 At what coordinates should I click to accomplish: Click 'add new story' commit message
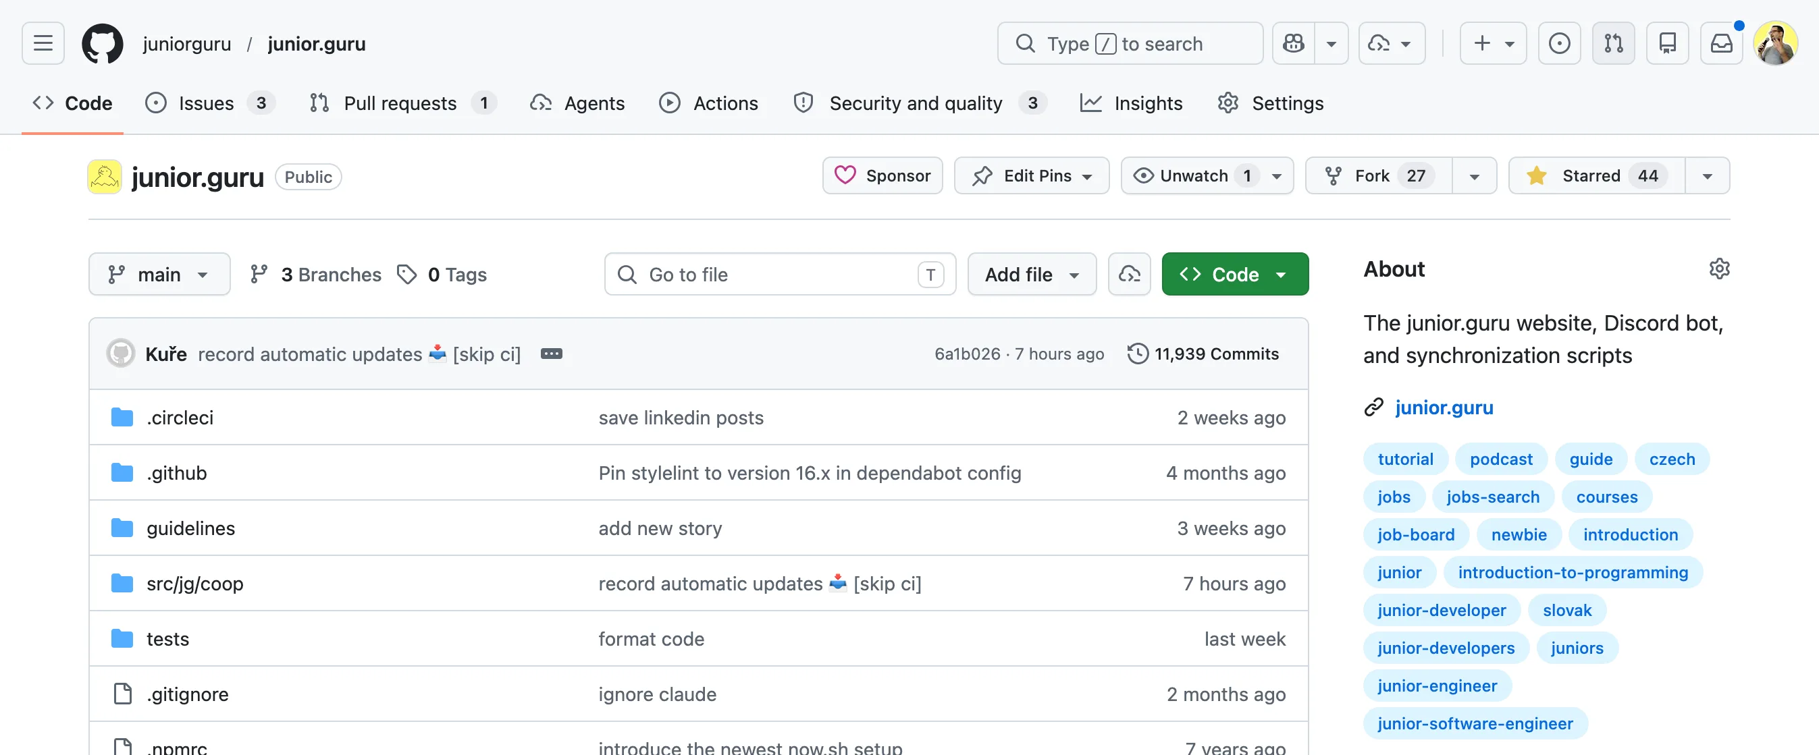click(x=660, y=528)
